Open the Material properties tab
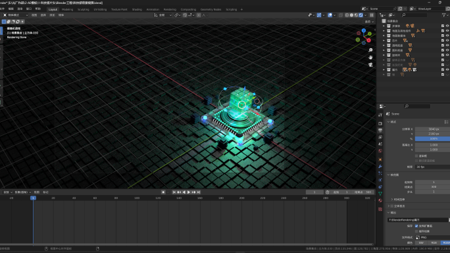Viewport: 450px width, 253px height. pyautogui.click(x=380, y=201)
